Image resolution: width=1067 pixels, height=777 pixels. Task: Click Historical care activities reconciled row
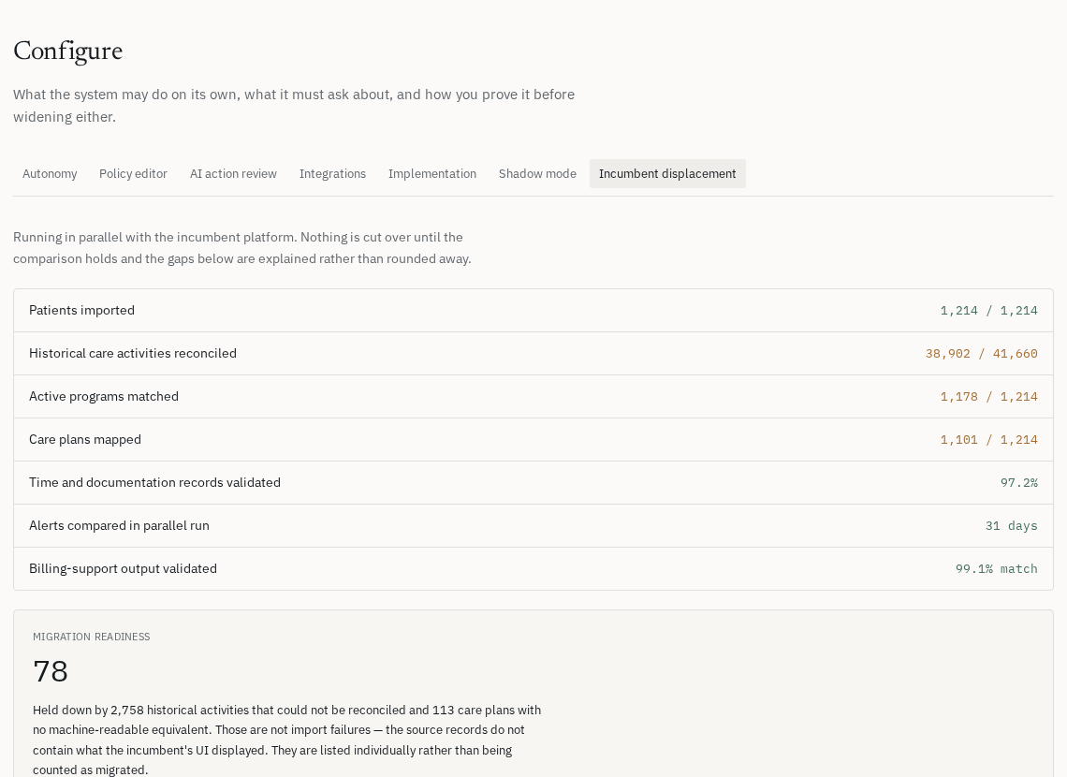coord(533,353)
